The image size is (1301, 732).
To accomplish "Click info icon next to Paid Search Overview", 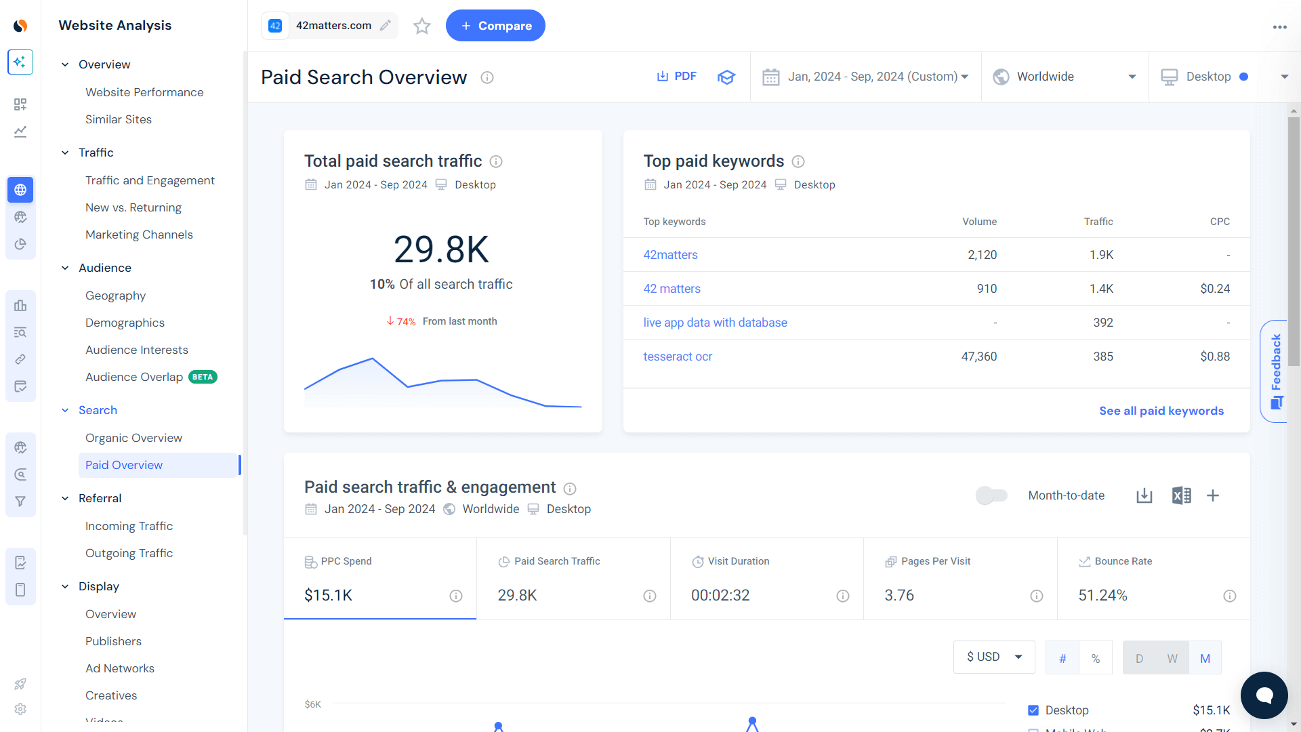I will pos(487,77).
